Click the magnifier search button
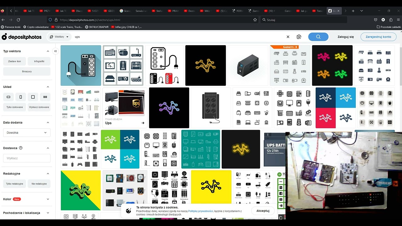Viewport: 402px width, 226px height. (x=318, y=37)
